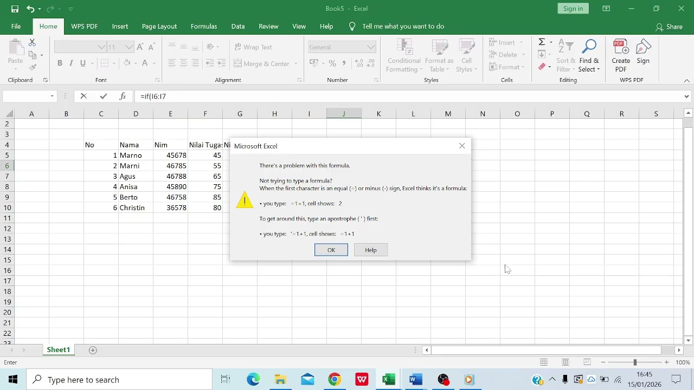Toggle Wrap Text
694x390 pixels.
[253, 47]
